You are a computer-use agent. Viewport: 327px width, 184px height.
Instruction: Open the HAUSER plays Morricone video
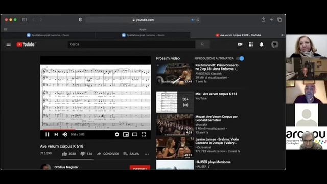point(213,162)
